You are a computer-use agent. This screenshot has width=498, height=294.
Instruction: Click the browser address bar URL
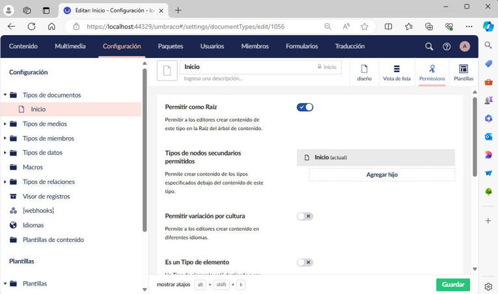[x=186, y=27]
